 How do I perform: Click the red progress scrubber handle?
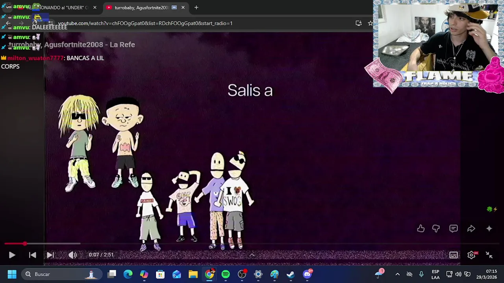point(25,244)
